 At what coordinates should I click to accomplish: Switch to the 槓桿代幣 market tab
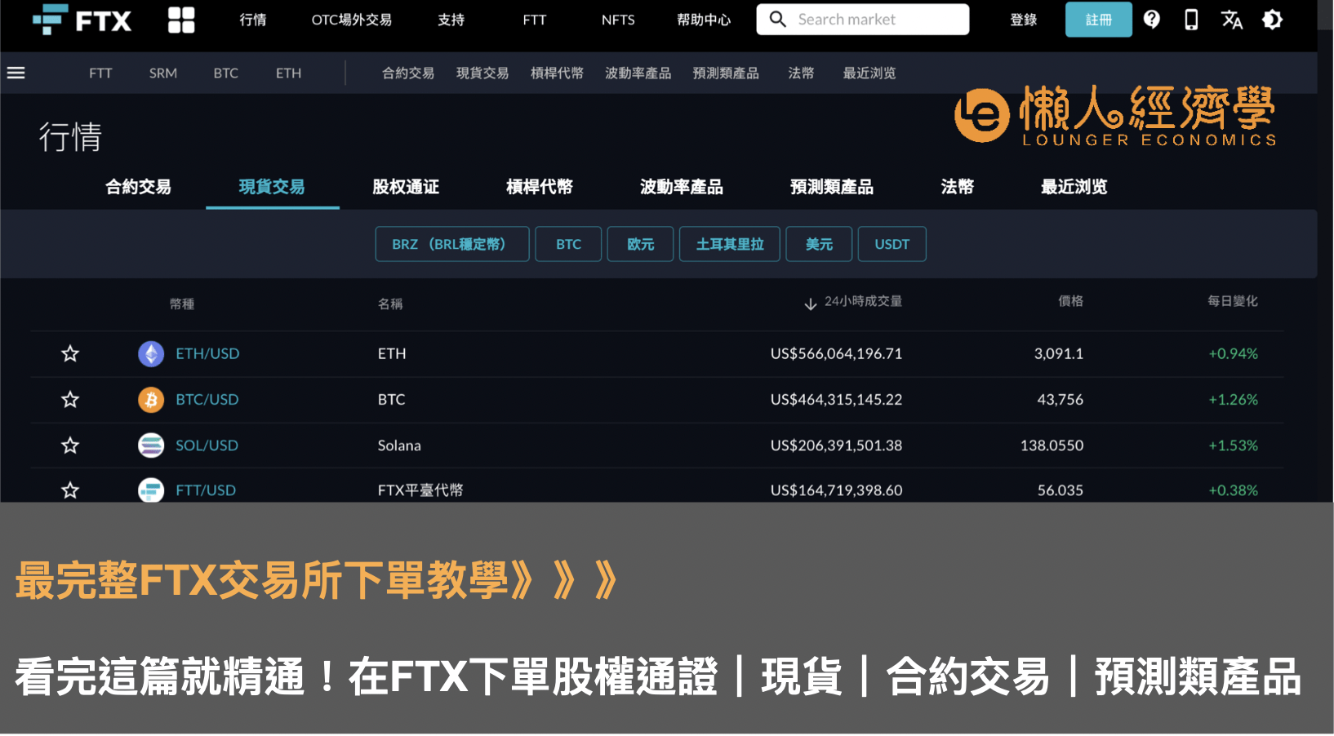(x=540, y=187)
